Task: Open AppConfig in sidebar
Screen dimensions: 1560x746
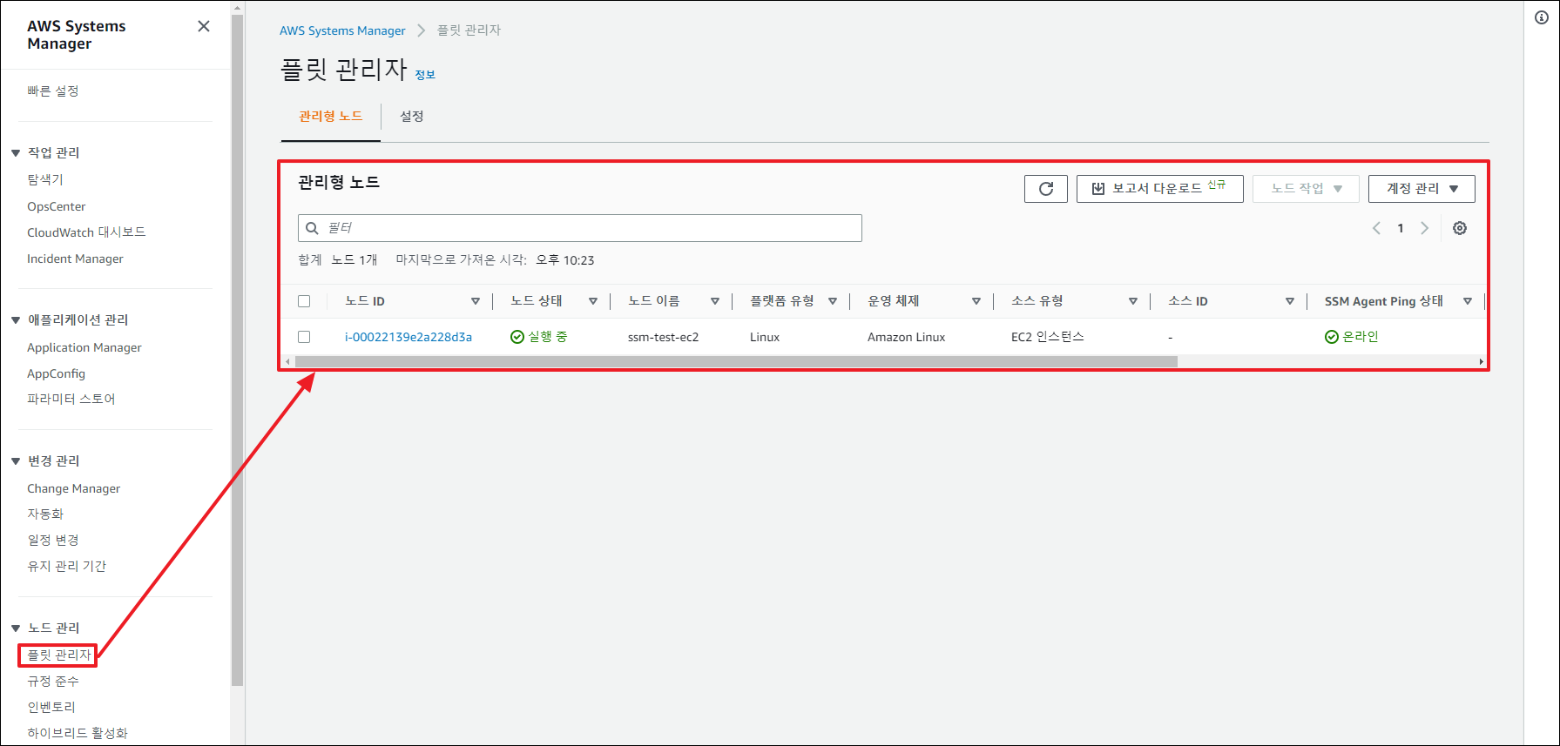Action: pyautogui.click(x=57, y=373)
